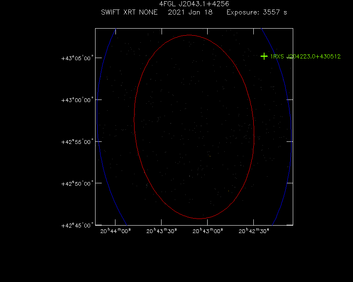Click the 20h42m30s right ascension label
The image size is (353, 282).
coord(254,231)
